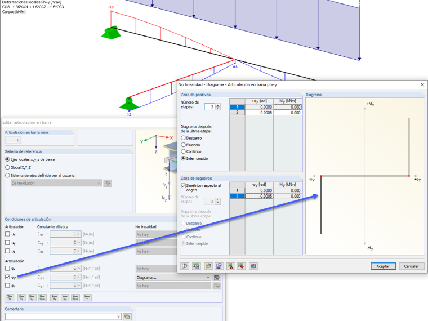
Task: Edit the φy nonlinearity diagram icon
Action: 217,277
